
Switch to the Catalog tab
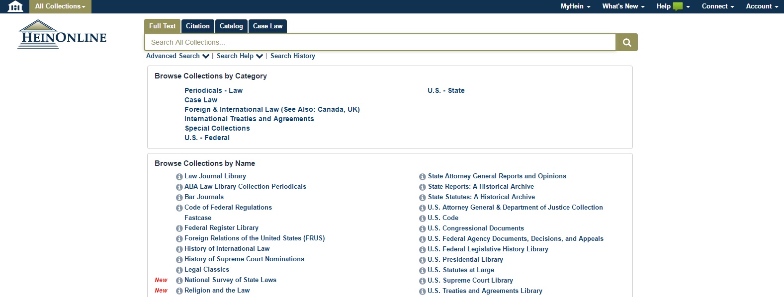(231, 26)
